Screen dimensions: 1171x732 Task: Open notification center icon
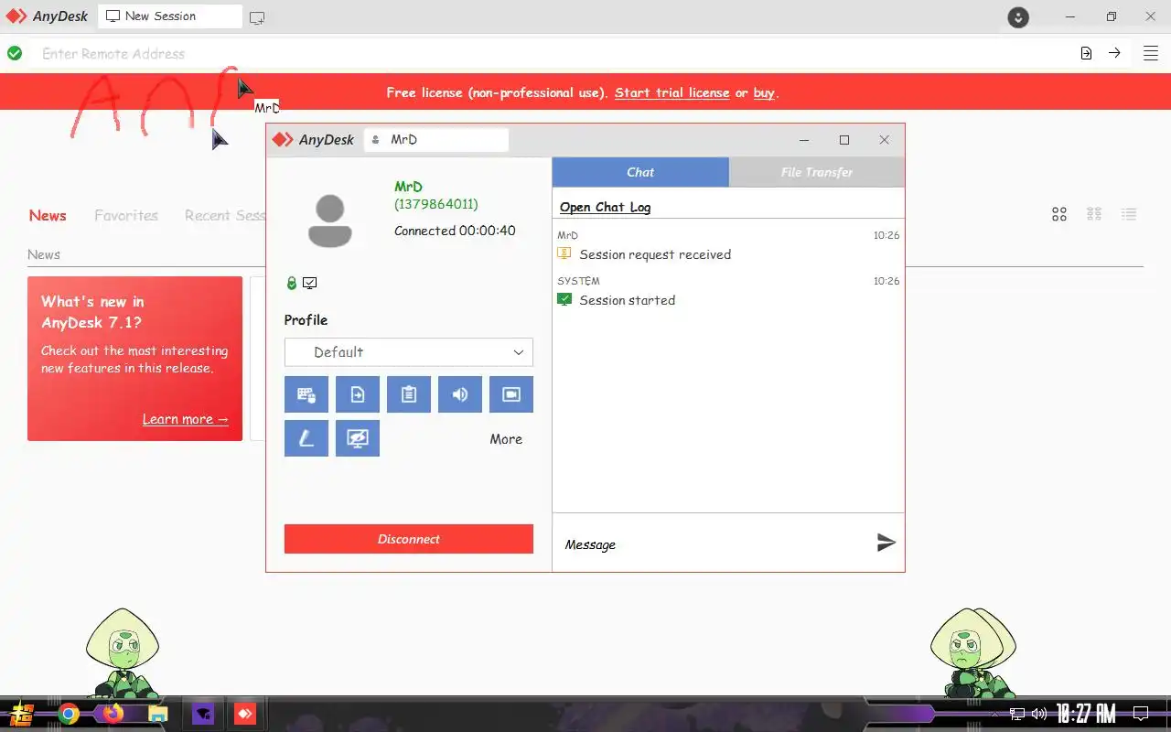pyautogui.click(x=1141, y=714)
